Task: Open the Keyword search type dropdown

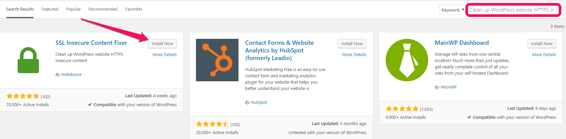Action: click(452, 10)
